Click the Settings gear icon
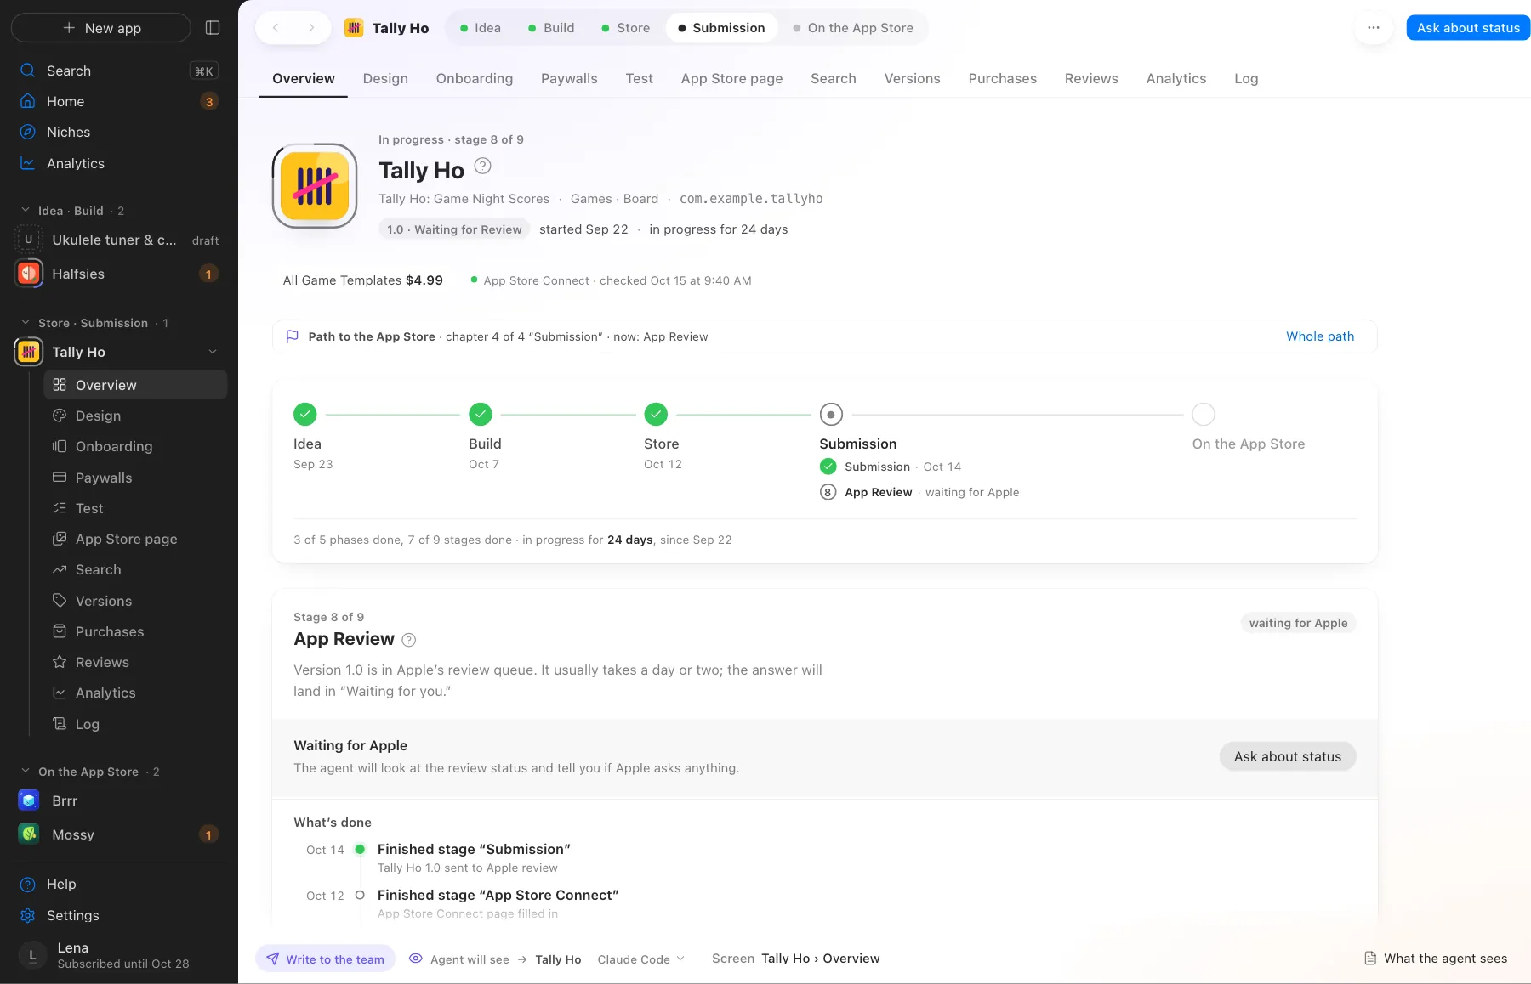This screenshot has height=984, width=1531. pyautogui.click(x=28, y=915)
